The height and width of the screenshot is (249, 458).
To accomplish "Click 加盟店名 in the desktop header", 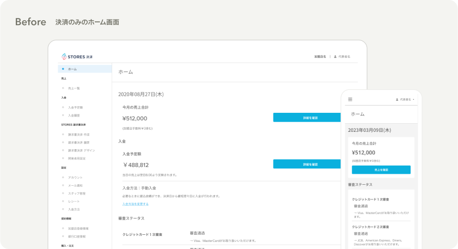I will (320, 57).
